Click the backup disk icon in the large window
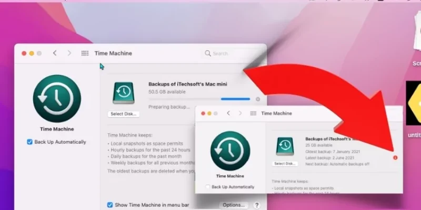The width and height of the screenshot is (421, 210). [124, 93]
